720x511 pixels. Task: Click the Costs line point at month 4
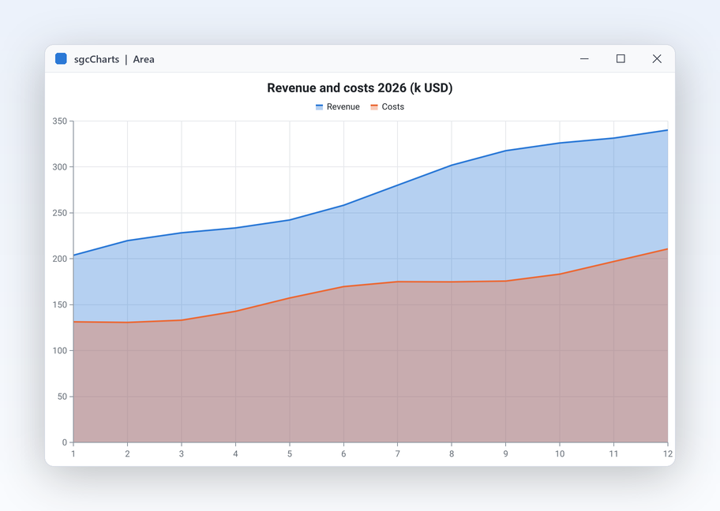235,311
